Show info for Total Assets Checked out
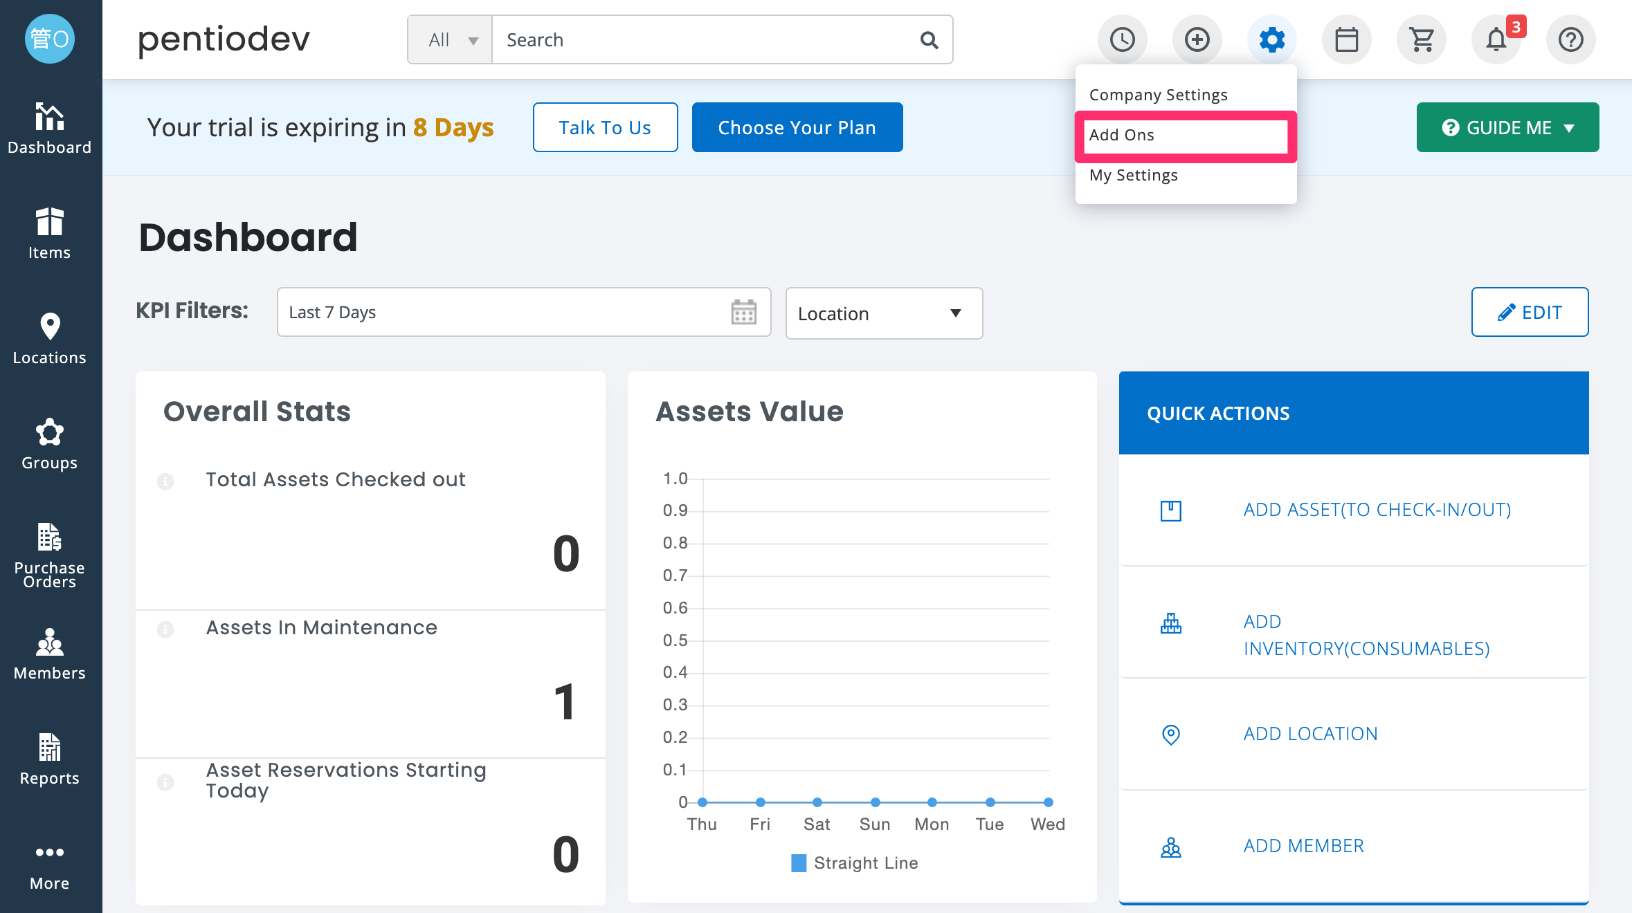The height and width of the screenshot is (913, 1632). tap(165, 481)
